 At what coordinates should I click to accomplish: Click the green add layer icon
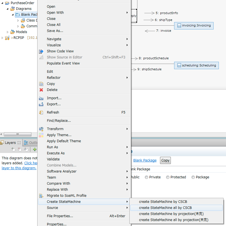34,149
